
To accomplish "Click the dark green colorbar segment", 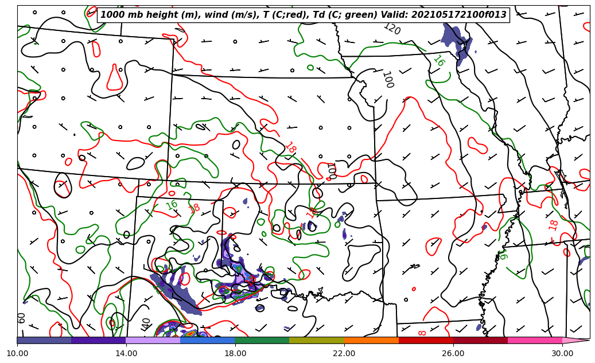I will [262, 340].
